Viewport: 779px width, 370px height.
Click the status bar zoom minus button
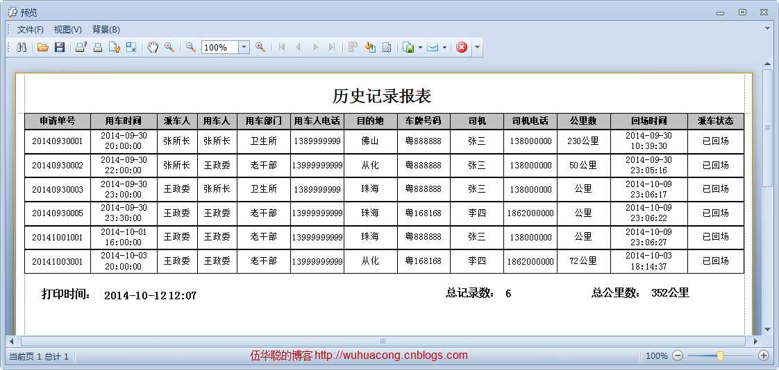coord(678,355)
